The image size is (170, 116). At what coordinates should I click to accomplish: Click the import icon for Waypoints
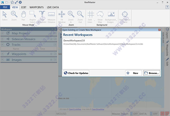55,54
